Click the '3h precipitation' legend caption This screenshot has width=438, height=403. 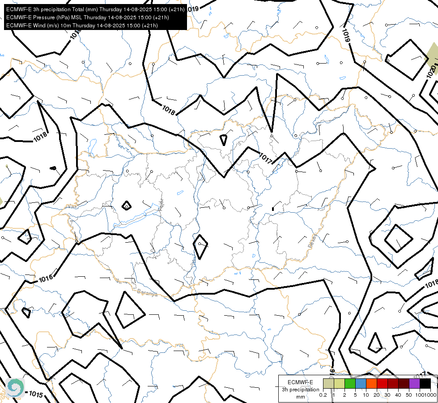coord(300,390)
